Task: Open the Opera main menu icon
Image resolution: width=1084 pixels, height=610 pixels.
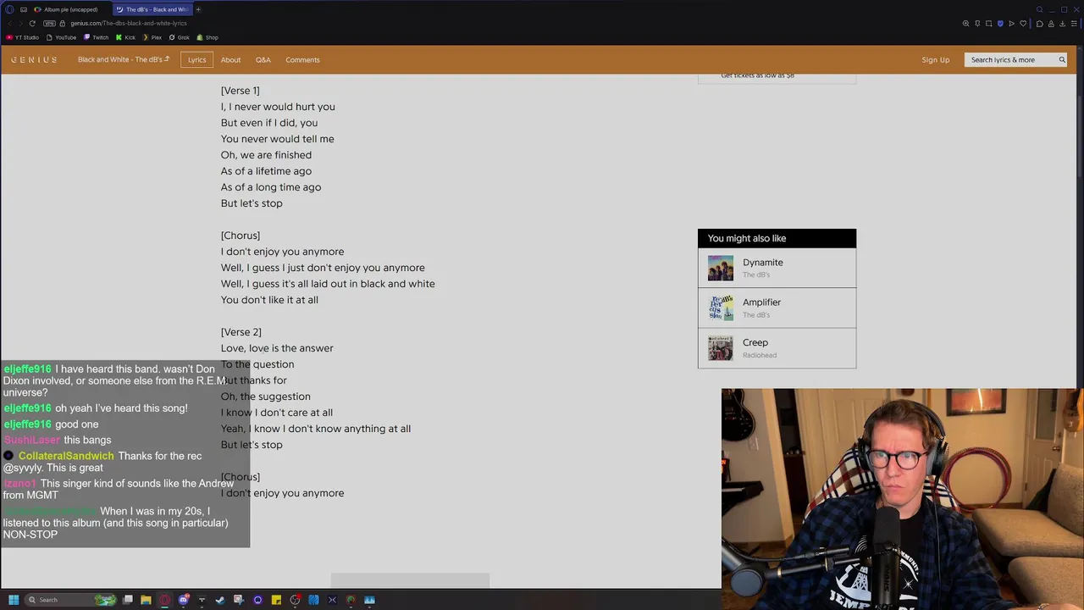Action: point(10,9)
